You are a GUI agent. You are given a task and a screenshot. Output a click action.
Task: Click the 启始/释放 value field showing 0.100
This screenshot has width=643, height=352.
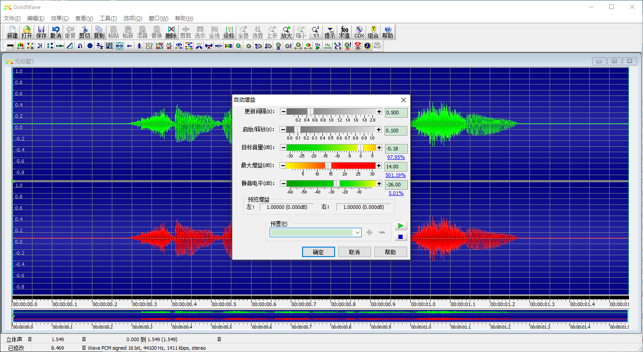click(x=396, y=131)
